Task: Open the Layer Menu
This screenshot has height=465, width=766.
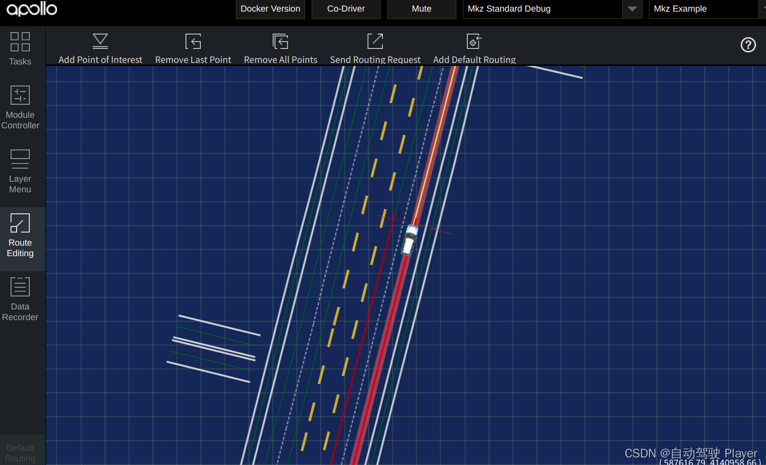Action: coord(20,171)
